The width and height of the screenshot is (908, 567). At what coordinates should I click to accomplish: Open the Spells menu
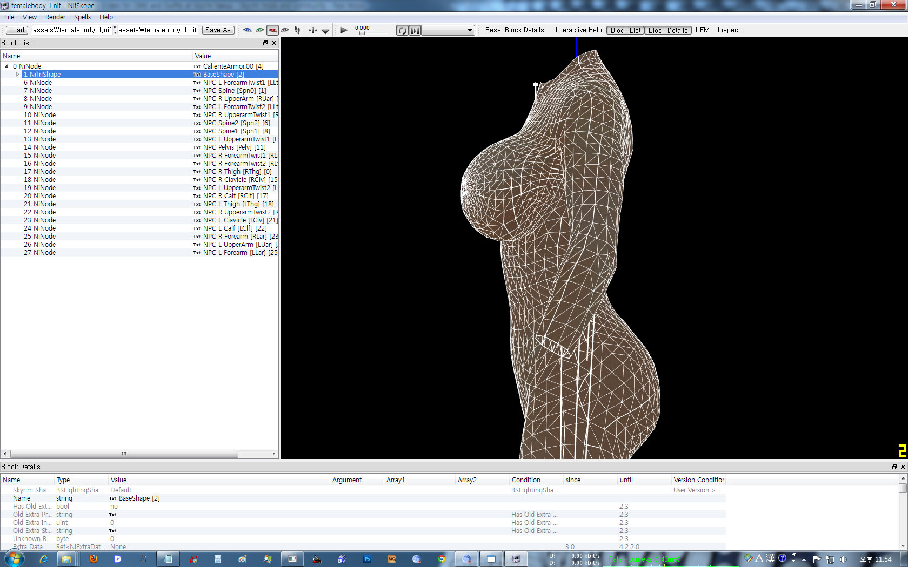point(82,17)
